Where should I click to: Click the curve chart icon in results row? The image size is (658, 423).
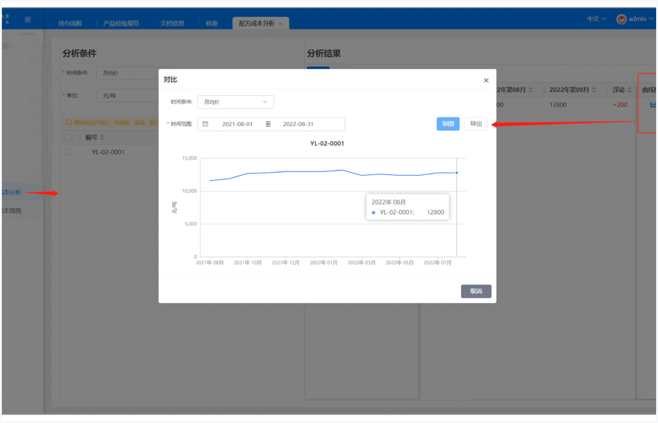653,105
